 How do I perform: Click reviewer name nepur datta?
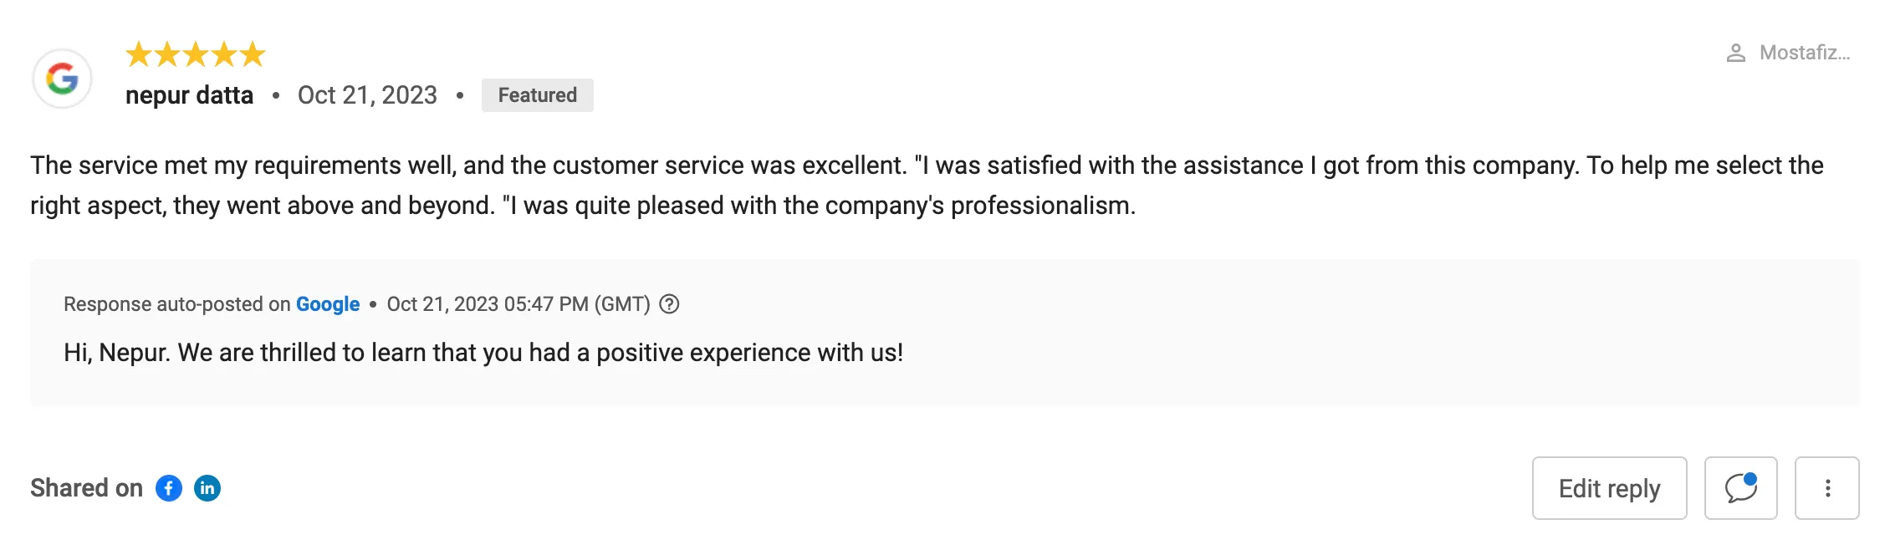click(189, 95)
